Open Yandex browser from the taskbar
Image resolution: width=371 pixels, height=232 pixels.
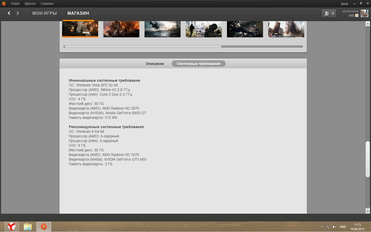pos(12,227)
